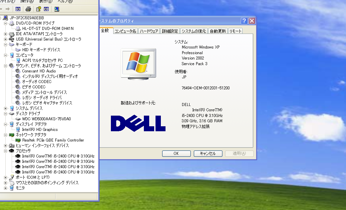Click the first Intel Core i5-2400 processor icon
346x210 pixels.
tap(18, 156)
